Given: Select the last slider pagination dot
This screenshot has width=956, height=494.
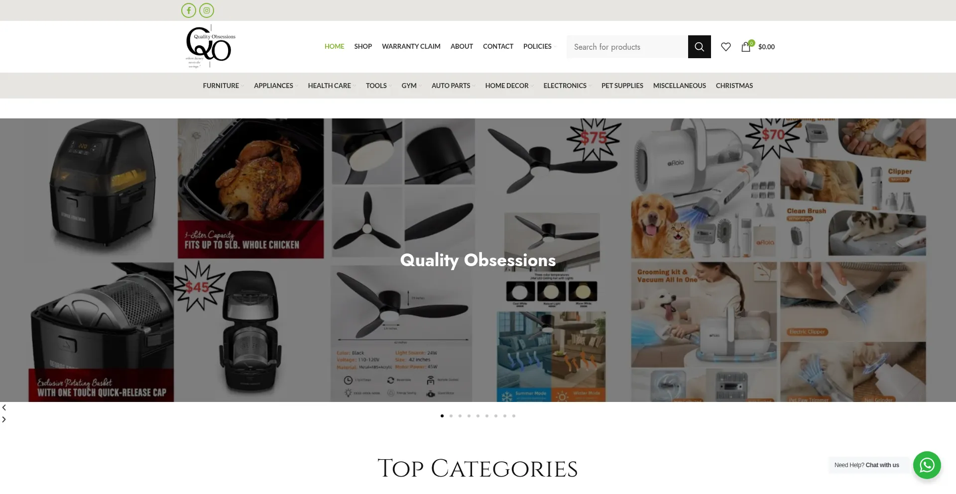Looking at the screenshot, I should pos(514,416).
